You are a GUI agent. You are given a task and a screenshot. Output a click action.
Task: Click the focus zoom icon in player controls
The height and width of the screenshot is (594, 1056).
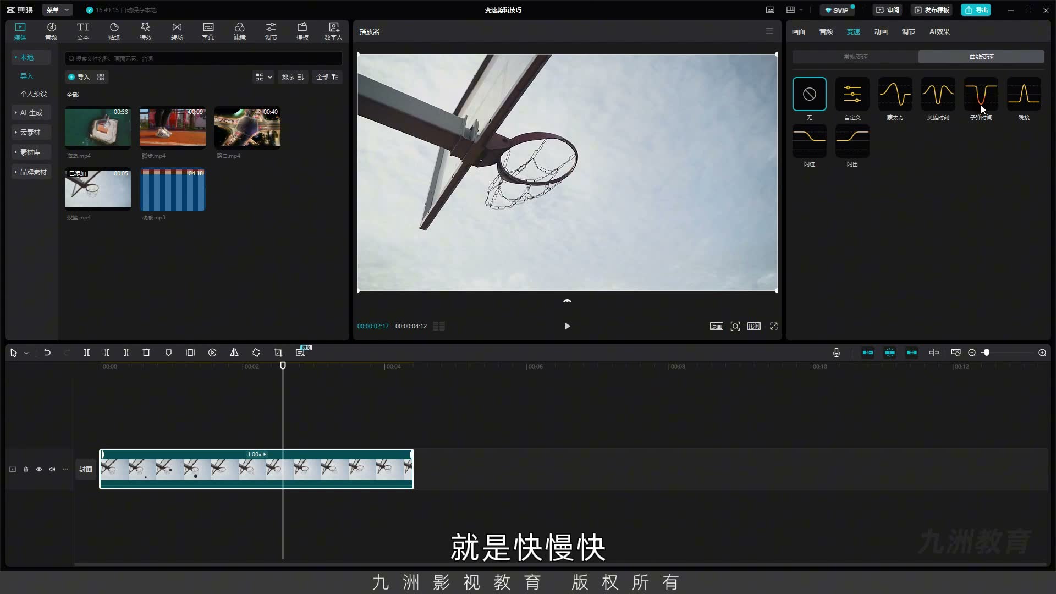[x=735, y=326]
